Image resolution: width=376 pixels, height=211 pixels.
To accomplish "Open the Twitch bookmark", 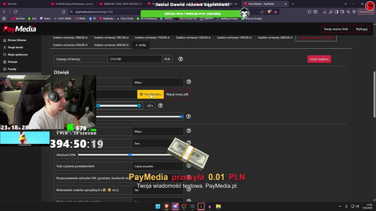I will coord(45,18).
